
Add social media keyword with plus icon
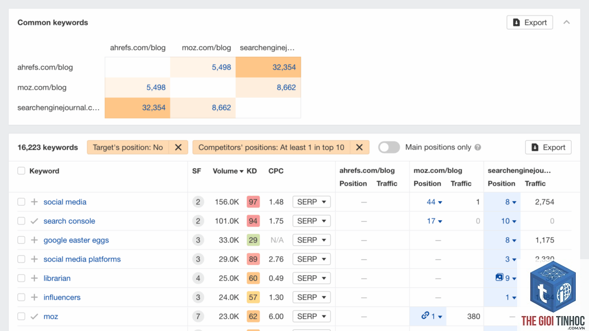[34, 202]
